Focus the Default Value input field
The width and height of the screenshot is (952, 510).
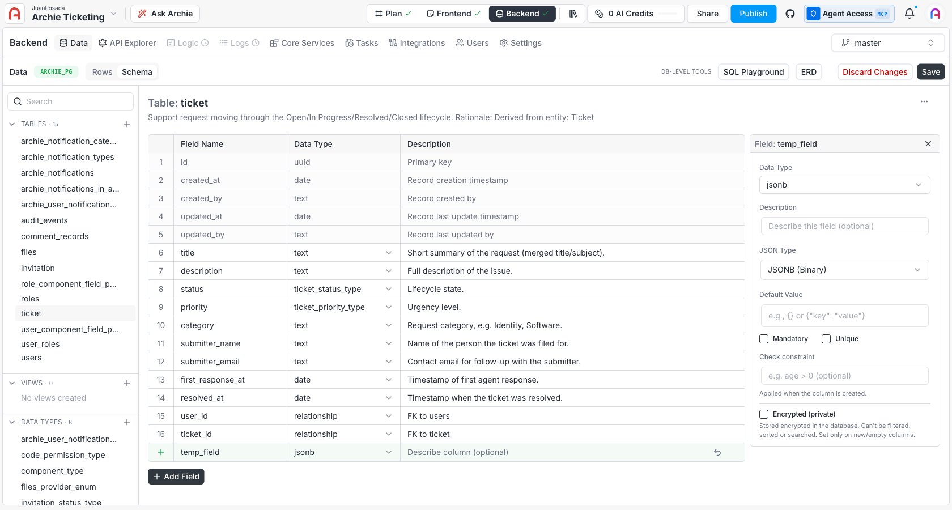[844, 316]
